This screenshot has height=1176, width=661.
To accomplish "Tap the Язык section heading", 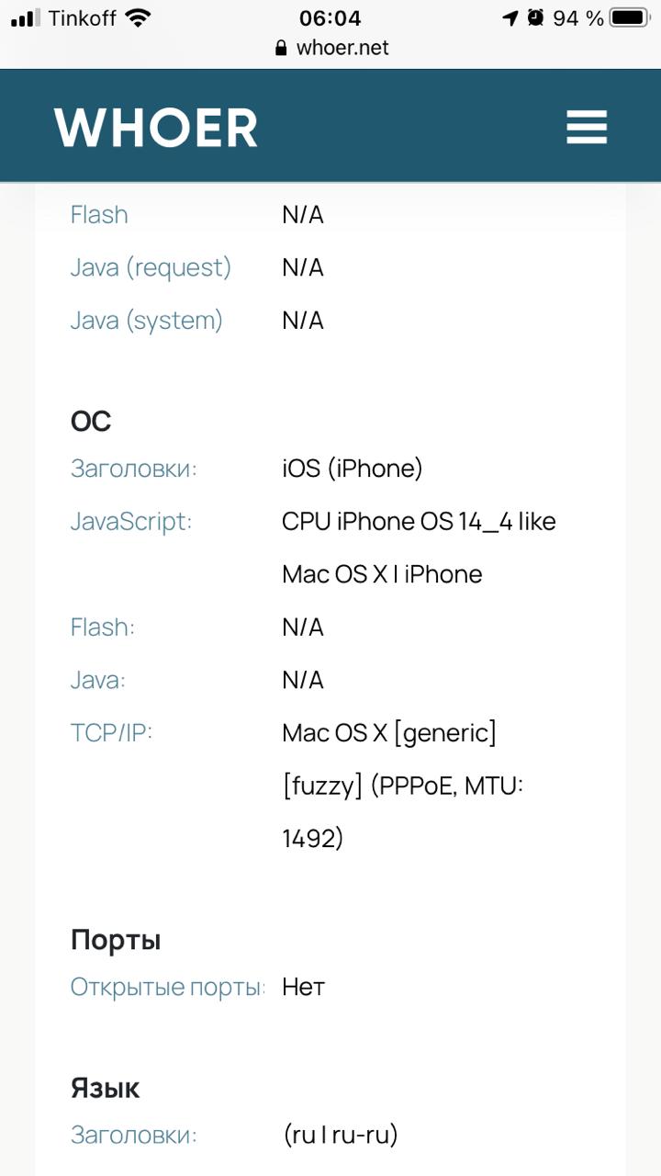I will coord(106,1089).
